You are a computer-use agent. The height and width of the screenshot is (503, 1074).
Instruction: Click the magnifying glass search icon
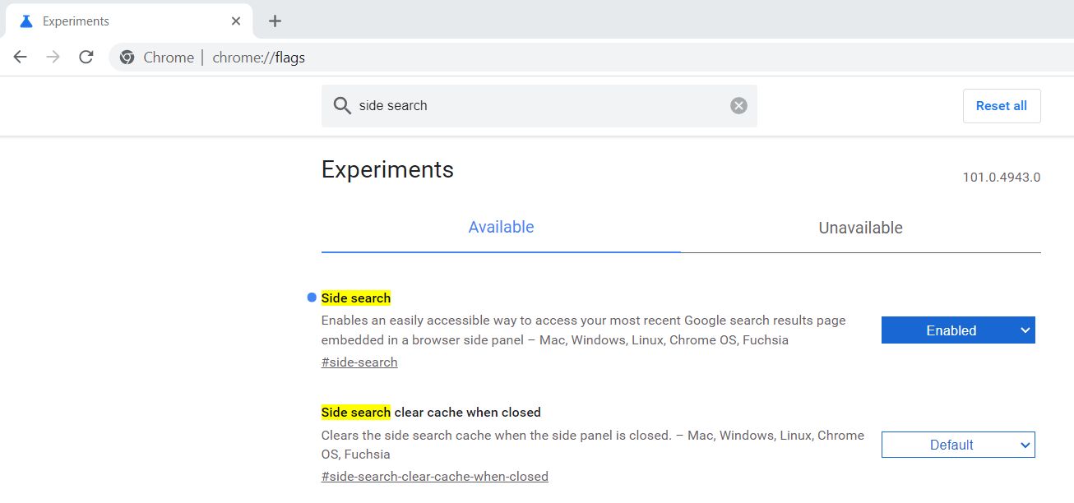pos(342,105)
